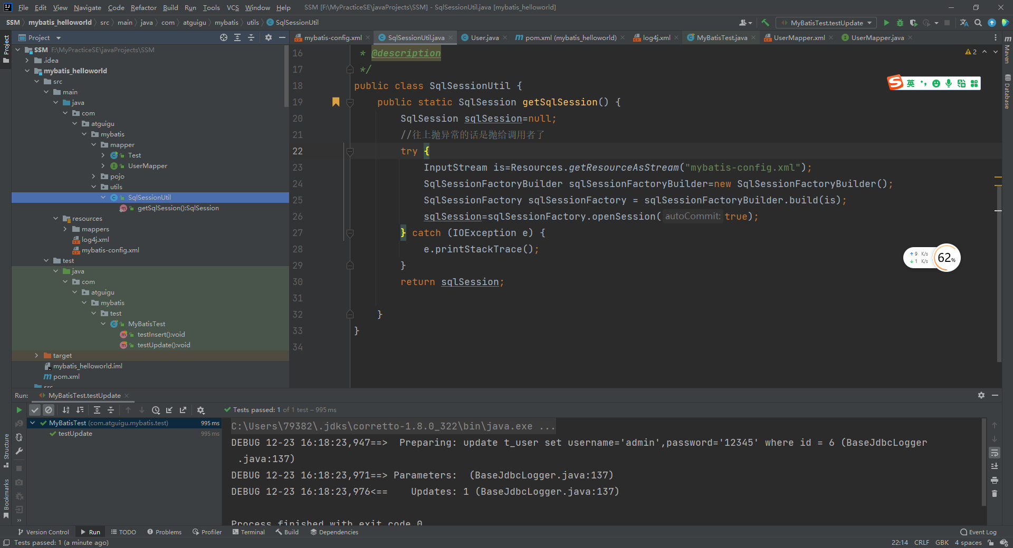Change CRLF line separator in status bar

coord(922,543)
